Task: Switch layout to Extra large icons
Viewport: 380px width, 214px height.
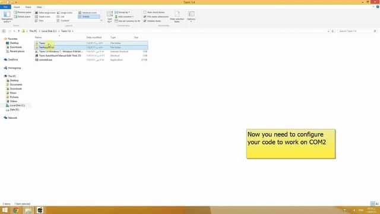Action: [x=45, y=12]
